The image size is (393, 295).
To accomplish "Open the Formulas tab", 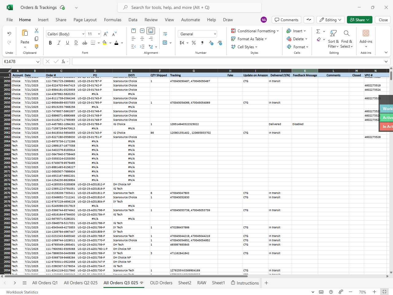I will [113, 20].
